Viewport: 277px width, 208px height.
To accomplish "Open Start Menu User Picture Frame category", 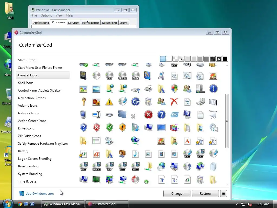I will click(40, 68).
